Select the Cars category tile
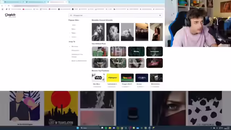 (x=154, y=63)
